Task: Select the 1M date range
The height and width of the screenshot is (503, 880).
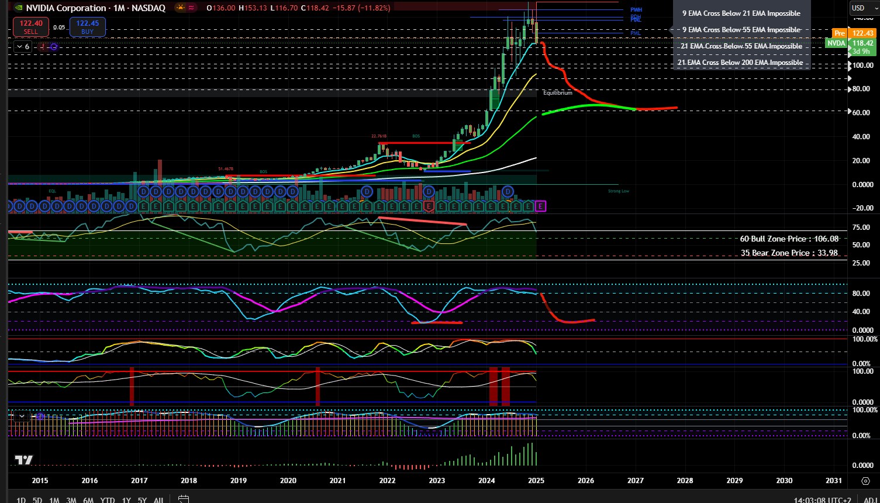Action: 54,500
